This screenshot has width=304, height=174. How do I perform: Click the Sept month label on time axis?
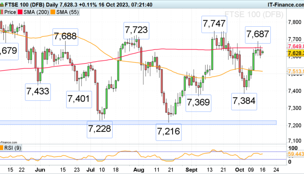click(x=186, y=168)
